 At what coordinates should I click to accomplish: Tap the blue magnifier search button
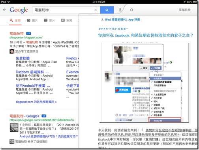[107, 10]
